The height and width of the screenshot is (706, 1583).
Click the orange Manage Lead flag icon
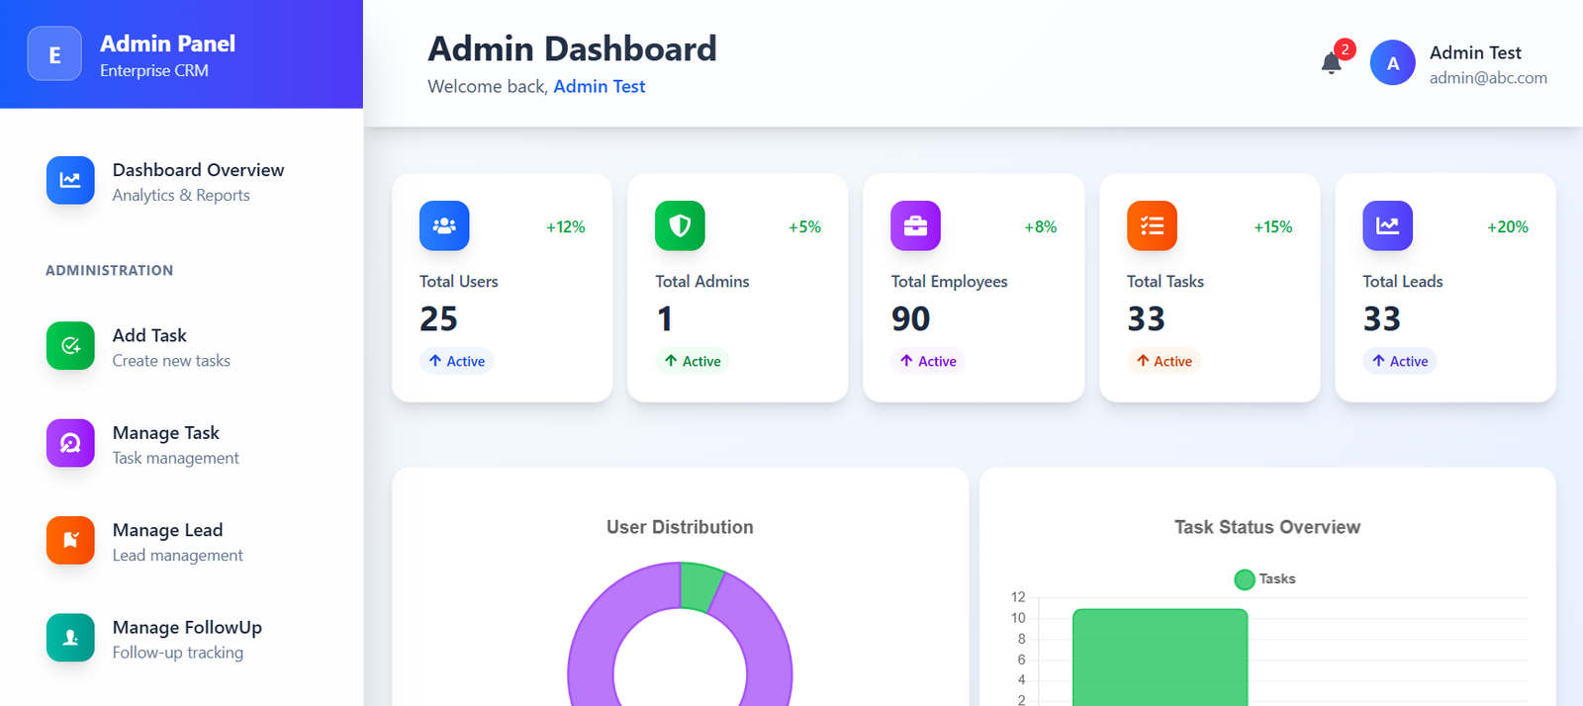tap(70, 541)
